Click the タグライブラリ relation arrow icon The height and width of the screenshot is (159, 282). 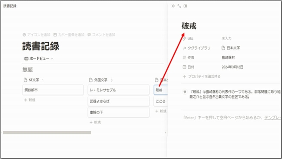184,48
